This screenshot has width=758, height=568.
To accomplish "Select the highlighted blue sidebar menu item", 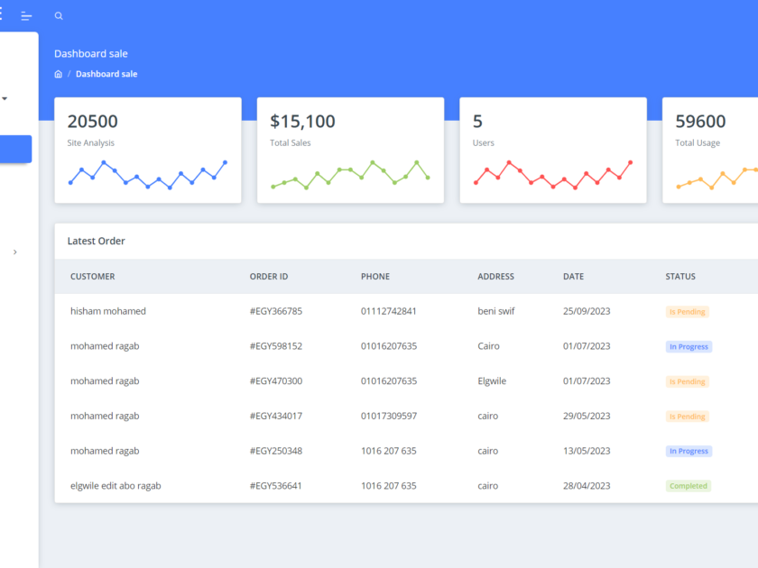I will point(15,150).
